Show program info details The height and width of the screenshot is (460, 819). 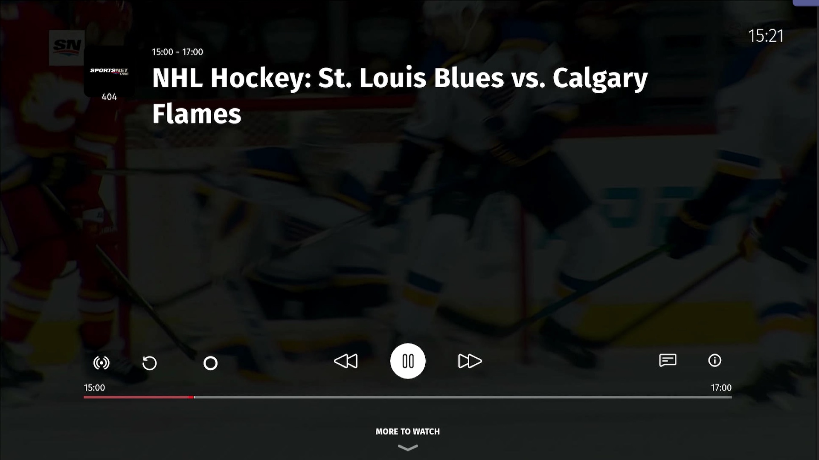(714, 360)
